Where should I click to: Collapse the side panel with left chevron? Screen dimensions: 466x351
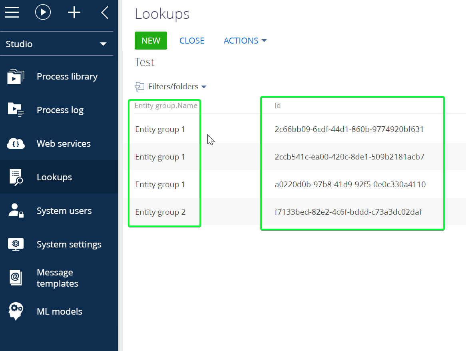pyautogui.click(x=105, y=12)
